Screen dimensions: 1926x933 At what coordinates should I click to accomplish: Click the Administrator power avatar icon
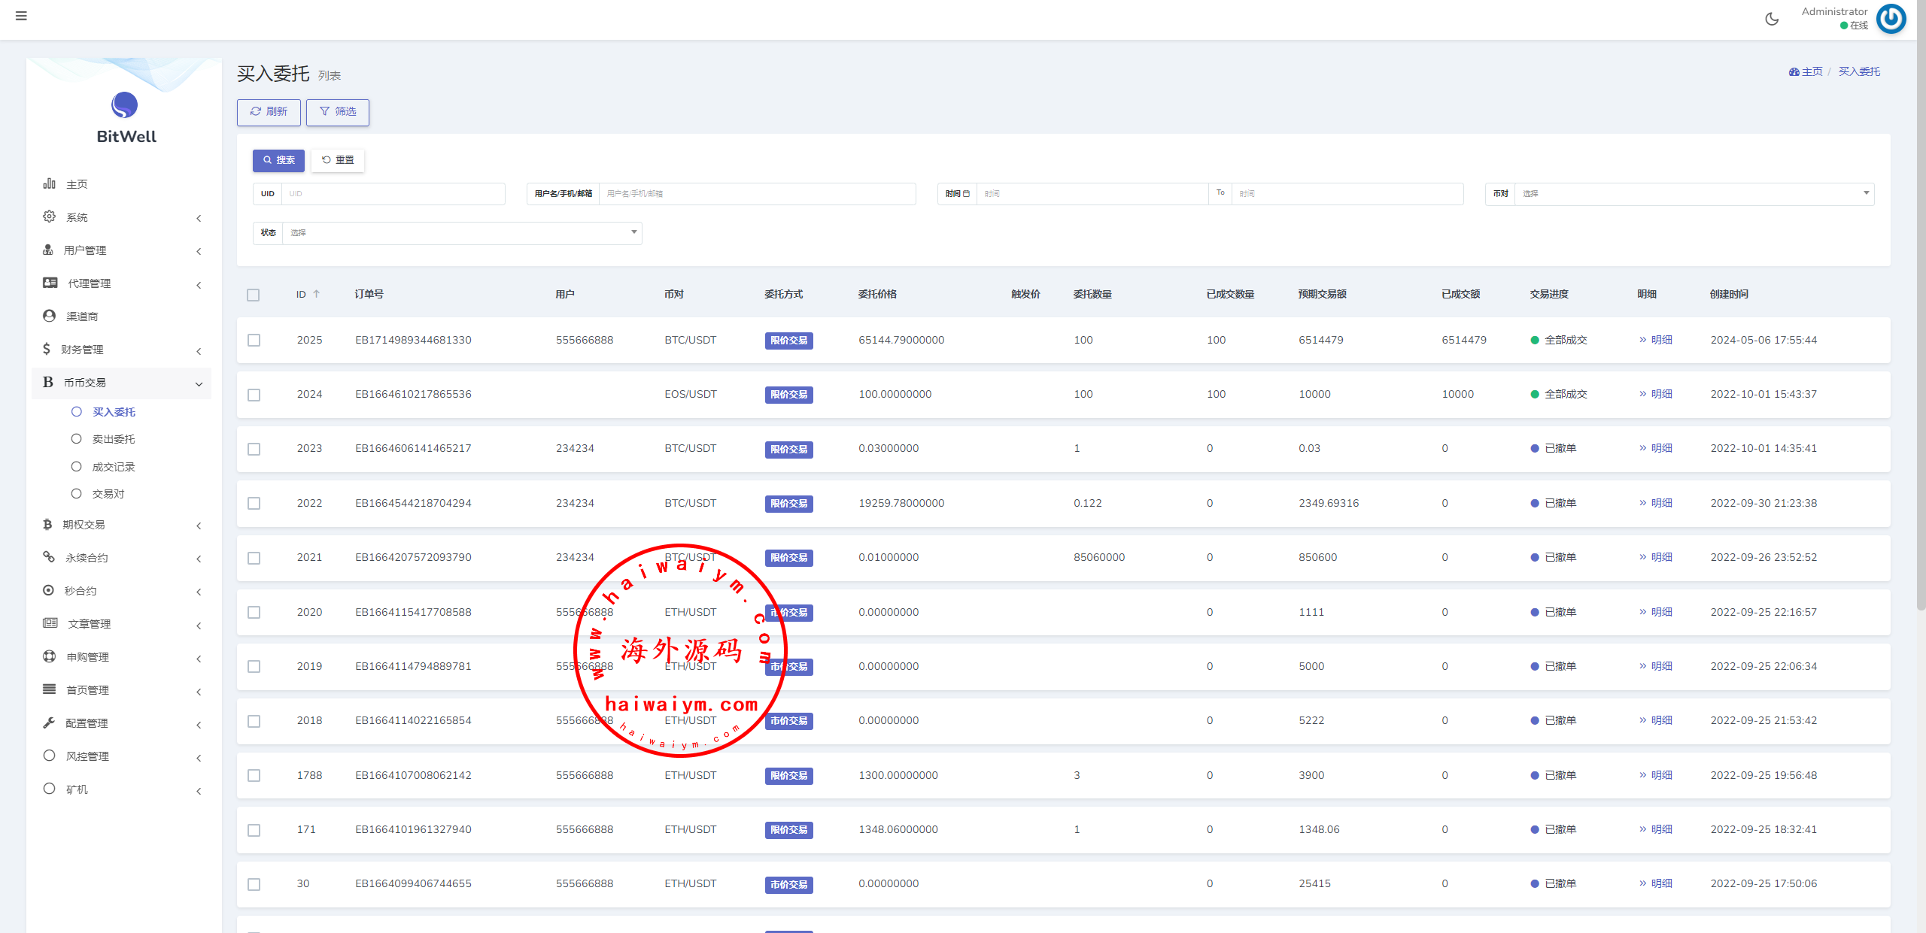coord(1891,19)
